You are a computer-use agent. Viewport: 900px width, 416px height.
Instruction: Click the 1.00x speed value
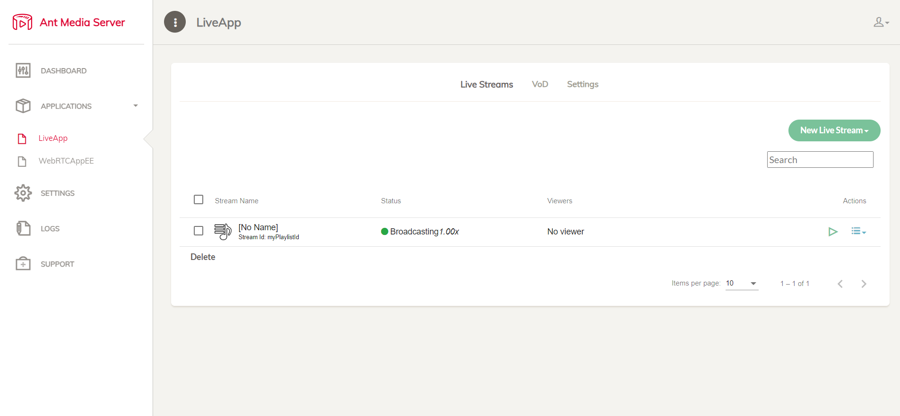pos(449,232)
